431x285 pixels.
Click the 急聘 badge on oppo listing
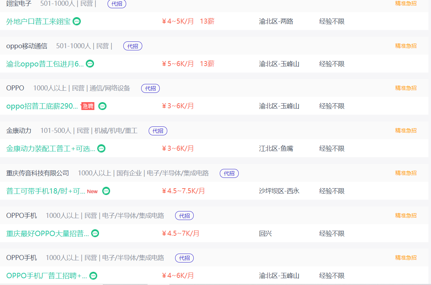[88, 106]
